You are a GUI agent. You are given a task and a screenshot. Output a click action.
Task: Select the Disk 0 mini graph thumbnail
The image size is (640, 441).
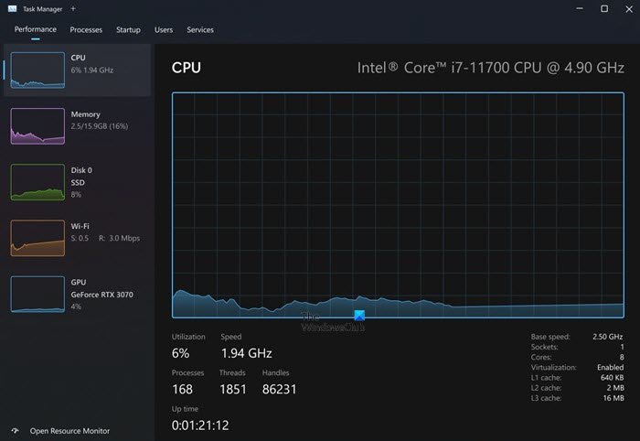tap(37, 182)
